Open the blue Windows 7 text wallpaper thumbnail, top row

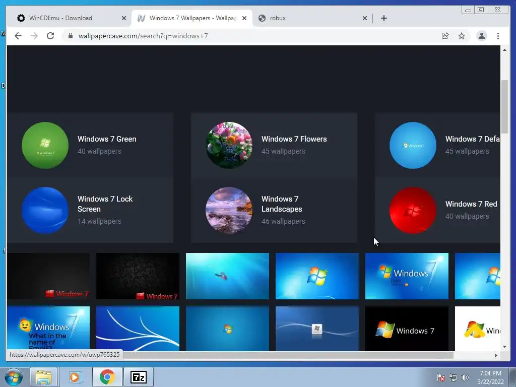pos(407,276)
